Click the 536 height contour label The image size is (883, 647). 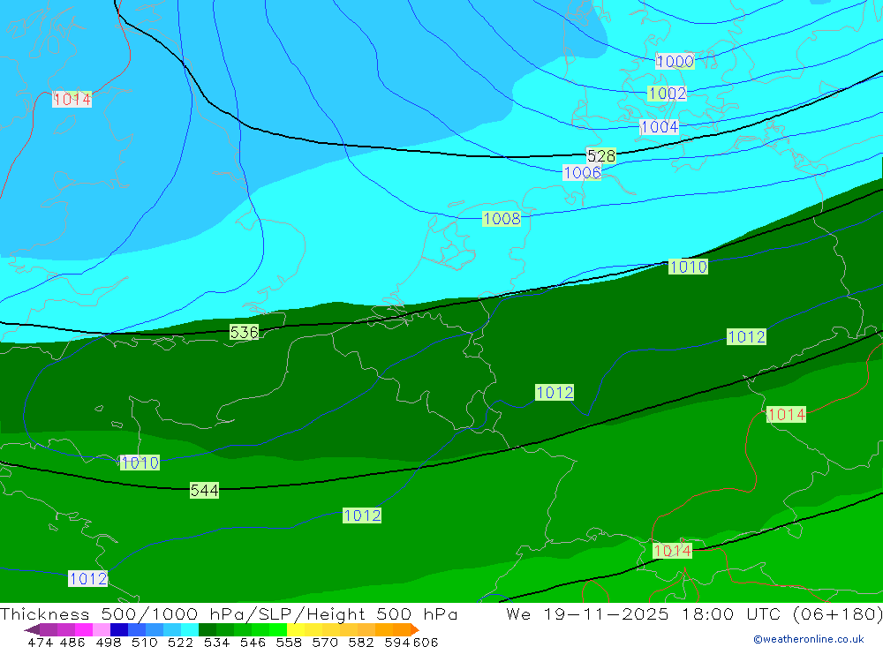coord(244,332)
